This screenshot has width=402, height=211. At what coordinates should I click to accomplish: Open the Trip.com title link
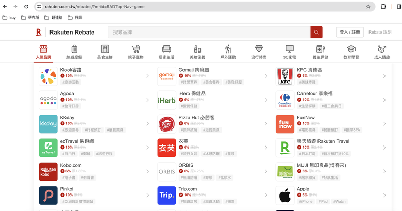(188, 189)
